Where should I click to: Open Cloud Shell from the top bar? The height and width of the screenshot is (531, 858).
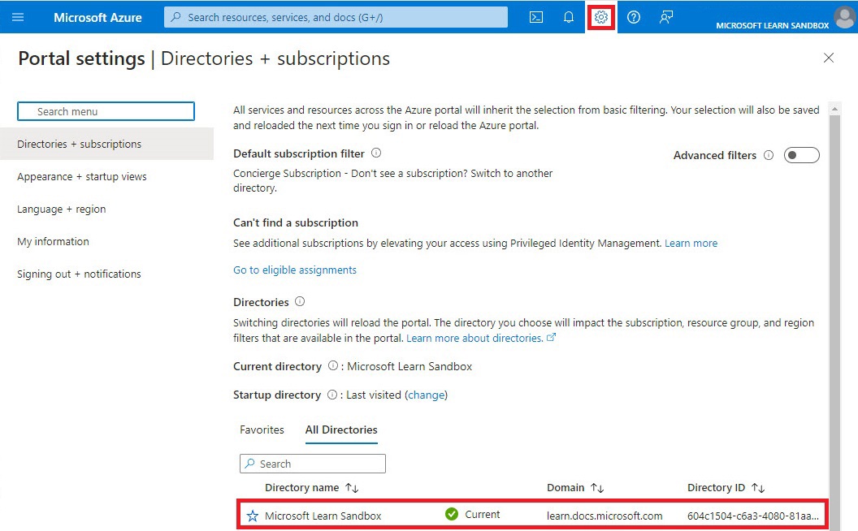coord(536,17)
